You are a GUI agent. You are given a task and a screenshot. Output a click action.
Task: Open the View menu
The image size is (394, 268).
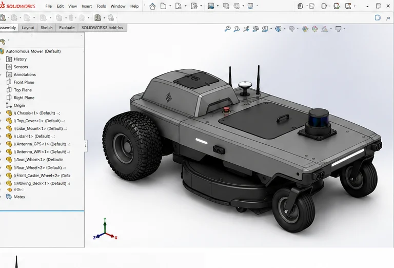pyautogui.click(x=73, y=6)
